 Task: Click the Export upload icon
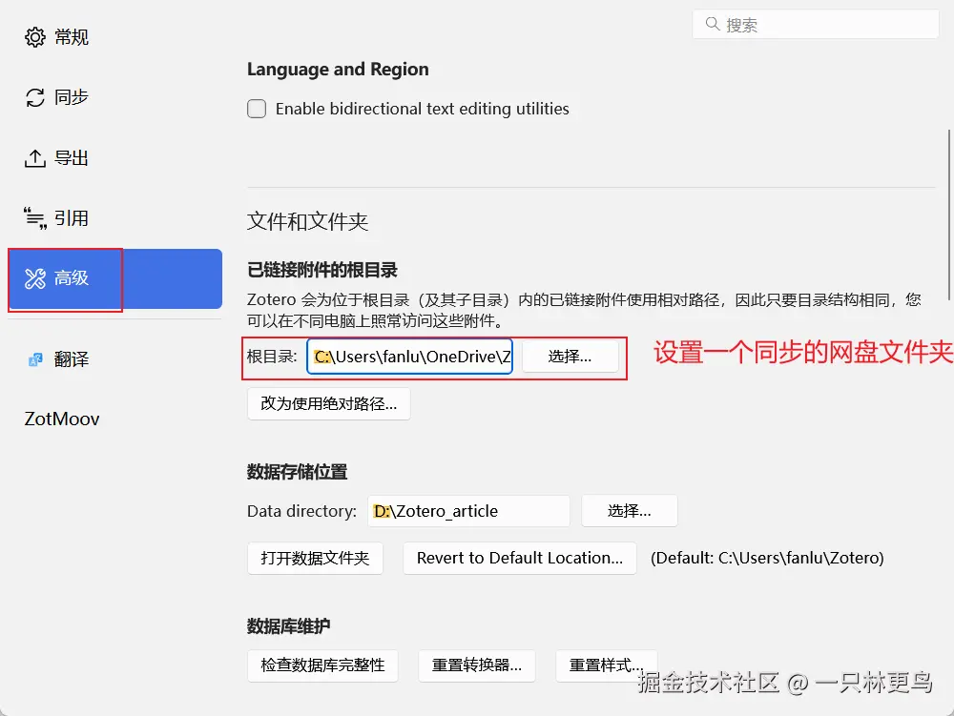tap(34, 158)
